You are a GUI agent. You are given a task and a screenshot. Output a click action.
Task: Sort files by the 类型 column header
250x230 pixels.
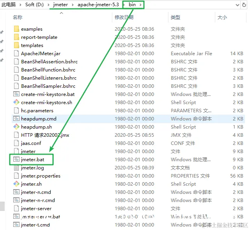click(x=176, y=17)
